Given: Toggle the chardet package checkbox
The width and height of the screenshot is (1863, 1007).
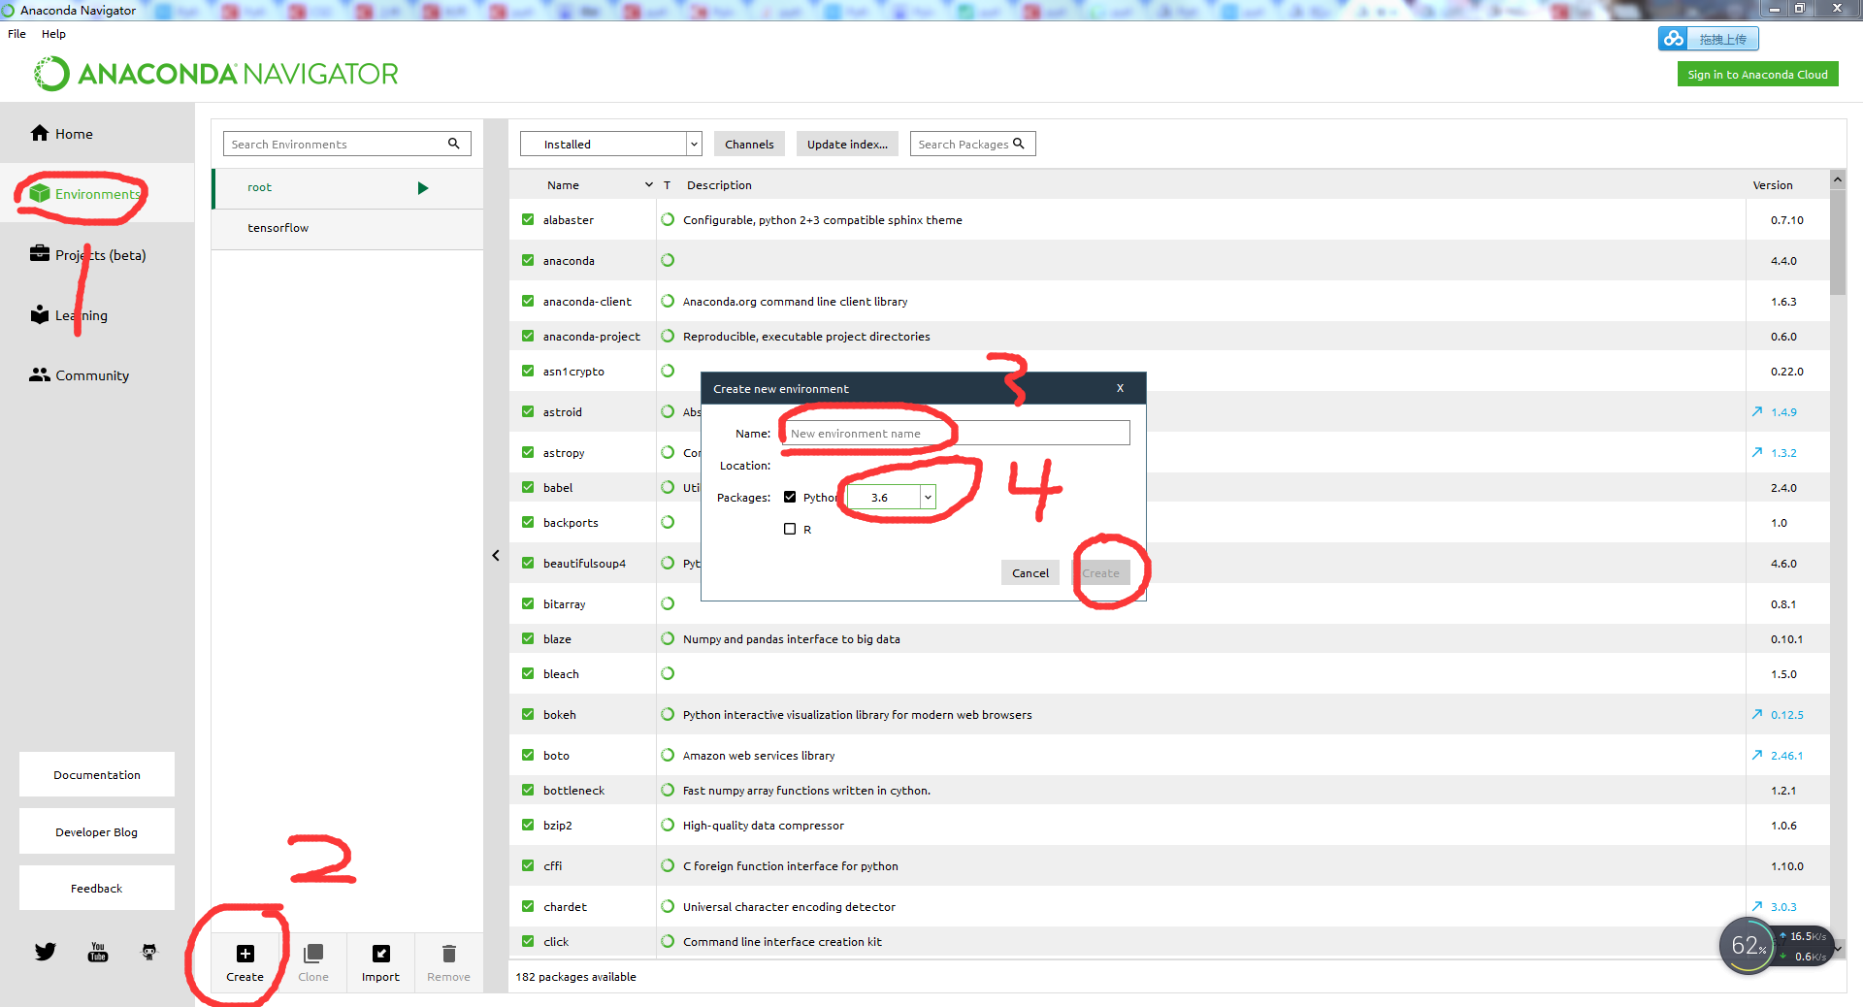Looking at the screenshot, I should coord(528,906).
